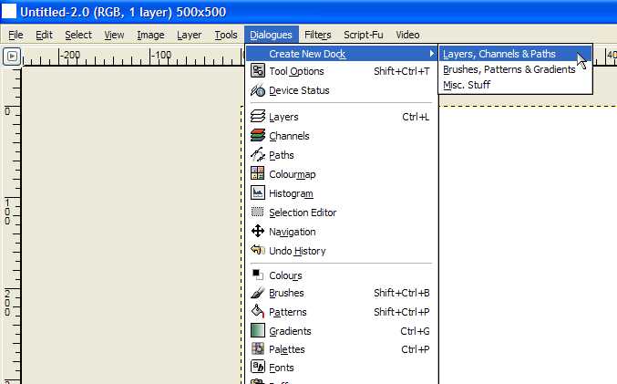Image resolution: width=617 pixels, height=384 pixels.
Task: Click the Paths curve icon
Action: pyautogui.click(x=258, y=154)
